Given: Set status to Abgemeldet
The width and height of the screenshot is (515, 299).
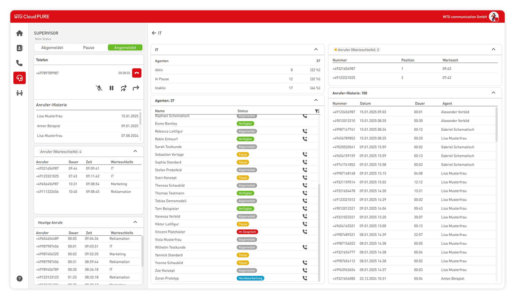Looking at the screenshot, I should [52, 48].
